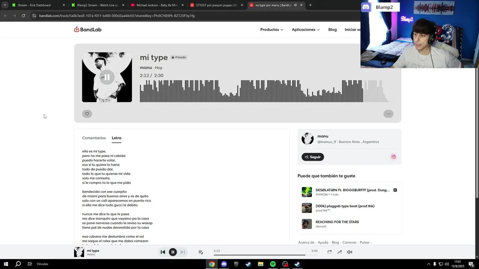Mute the mi type tab audio icon
479x269 pixels.
295,5
